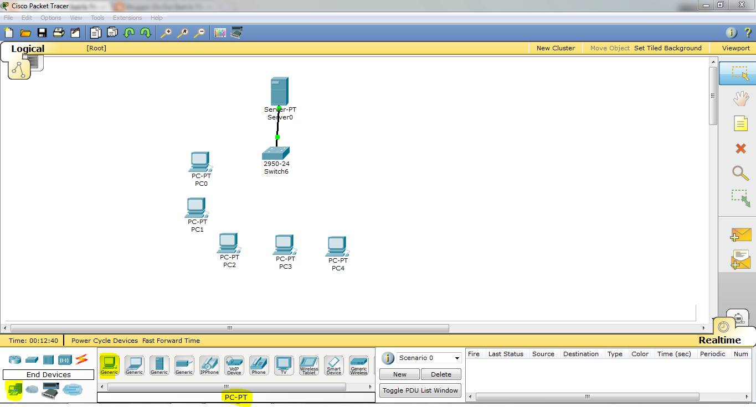Select the Wireless Devices category
This screenshot has width=756, height=407.
pyautogui.click(x=65, y=359)
